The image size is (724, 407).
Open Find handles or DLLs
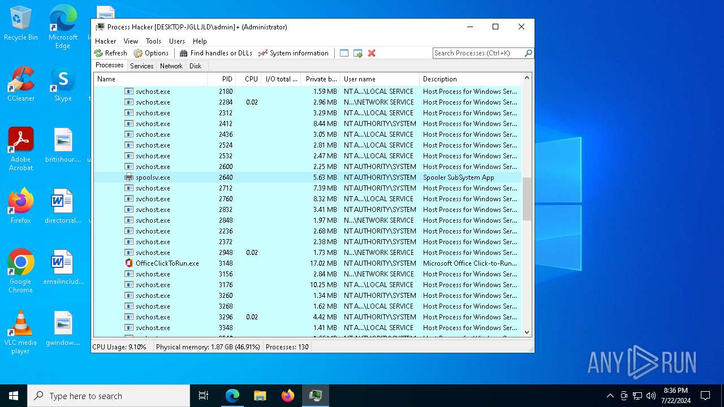tap(216, 53)
